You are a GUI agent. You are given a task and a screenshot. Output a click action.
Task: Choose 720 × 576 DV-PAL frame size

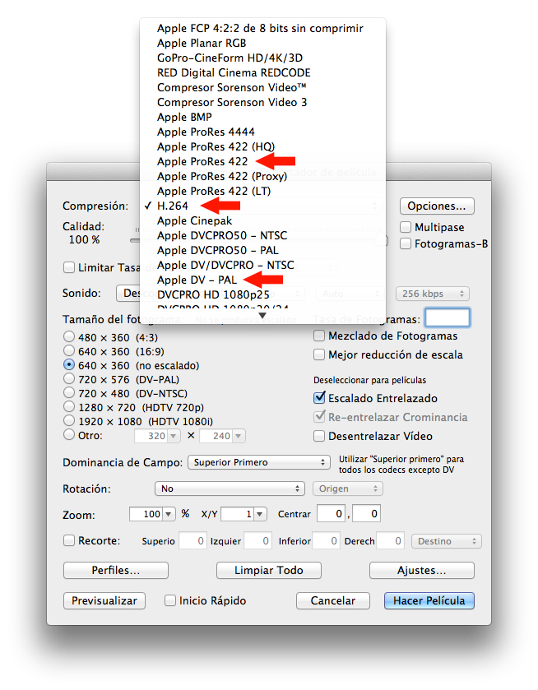(69, 379)
